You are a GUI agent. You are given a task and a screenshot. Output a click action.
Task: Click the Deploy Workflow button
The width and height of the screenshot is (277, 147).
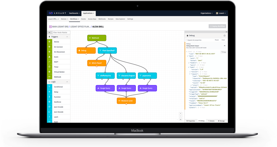[x=217, y=26]
